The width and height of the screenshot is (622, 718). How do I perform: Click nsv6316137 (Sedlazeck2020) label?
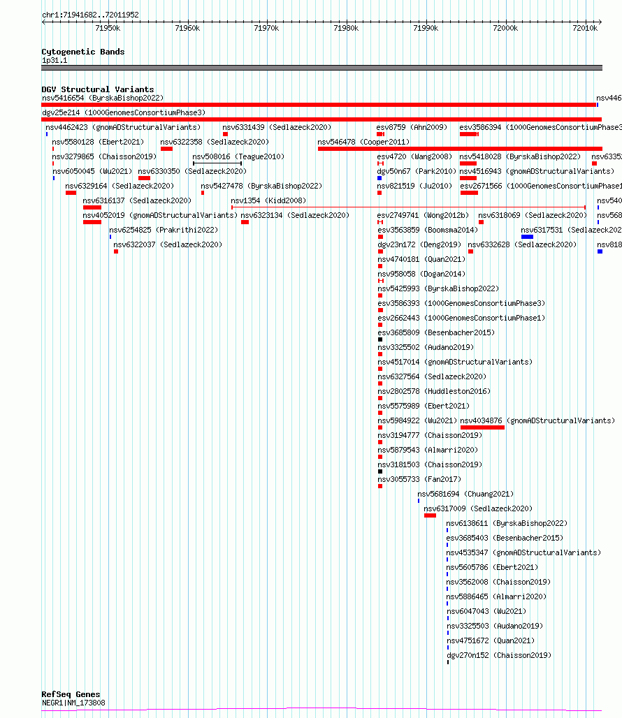click(137, 200)
